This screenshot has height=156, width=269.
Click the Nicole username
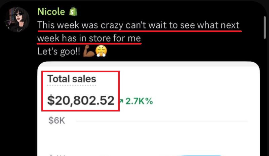click(51, 11)
